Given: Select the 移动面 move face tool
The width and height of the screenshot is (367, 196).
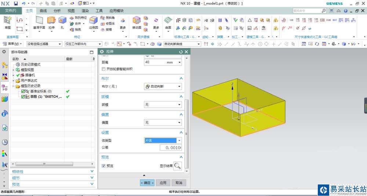Looking at the screenshot, I should (137, 20).
